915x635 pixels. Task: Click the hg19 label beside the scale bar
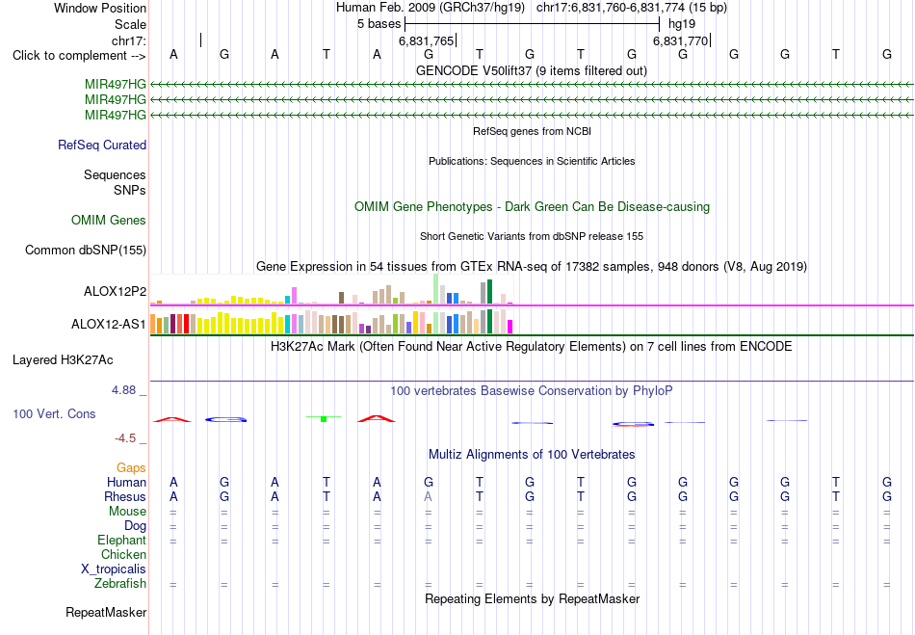pyautogui.click(x=682, y=24)
